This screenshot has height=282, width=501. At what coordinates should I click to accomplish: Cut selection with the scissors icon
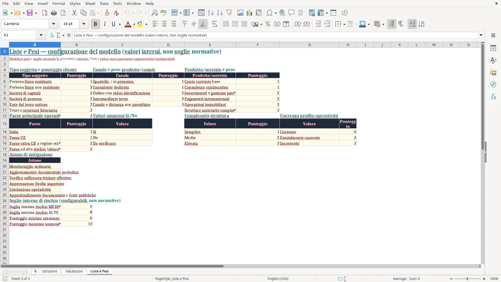coord(74,13)
